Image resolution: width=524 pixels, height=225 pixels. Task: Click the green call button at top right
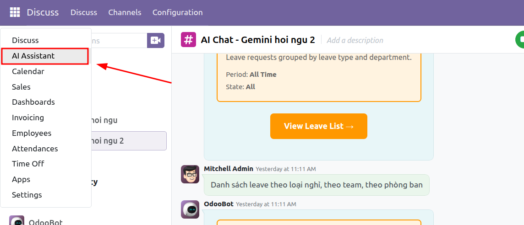pyautogui.click(x=520, y=39)
